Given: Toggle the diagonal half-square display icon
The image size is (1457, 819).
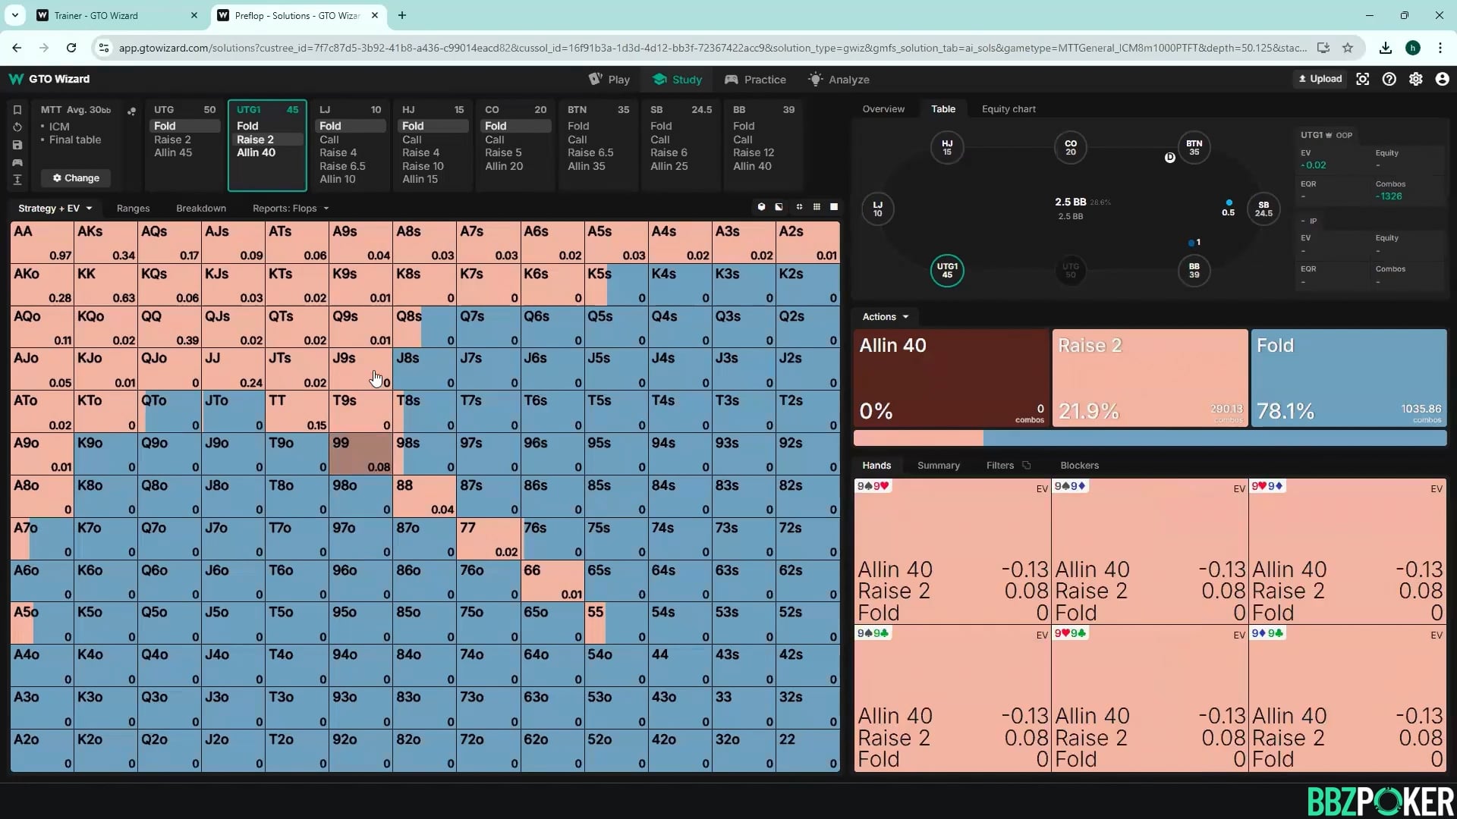Looking at the screenshot, I should pyautogui.click(x=779, y=207).
